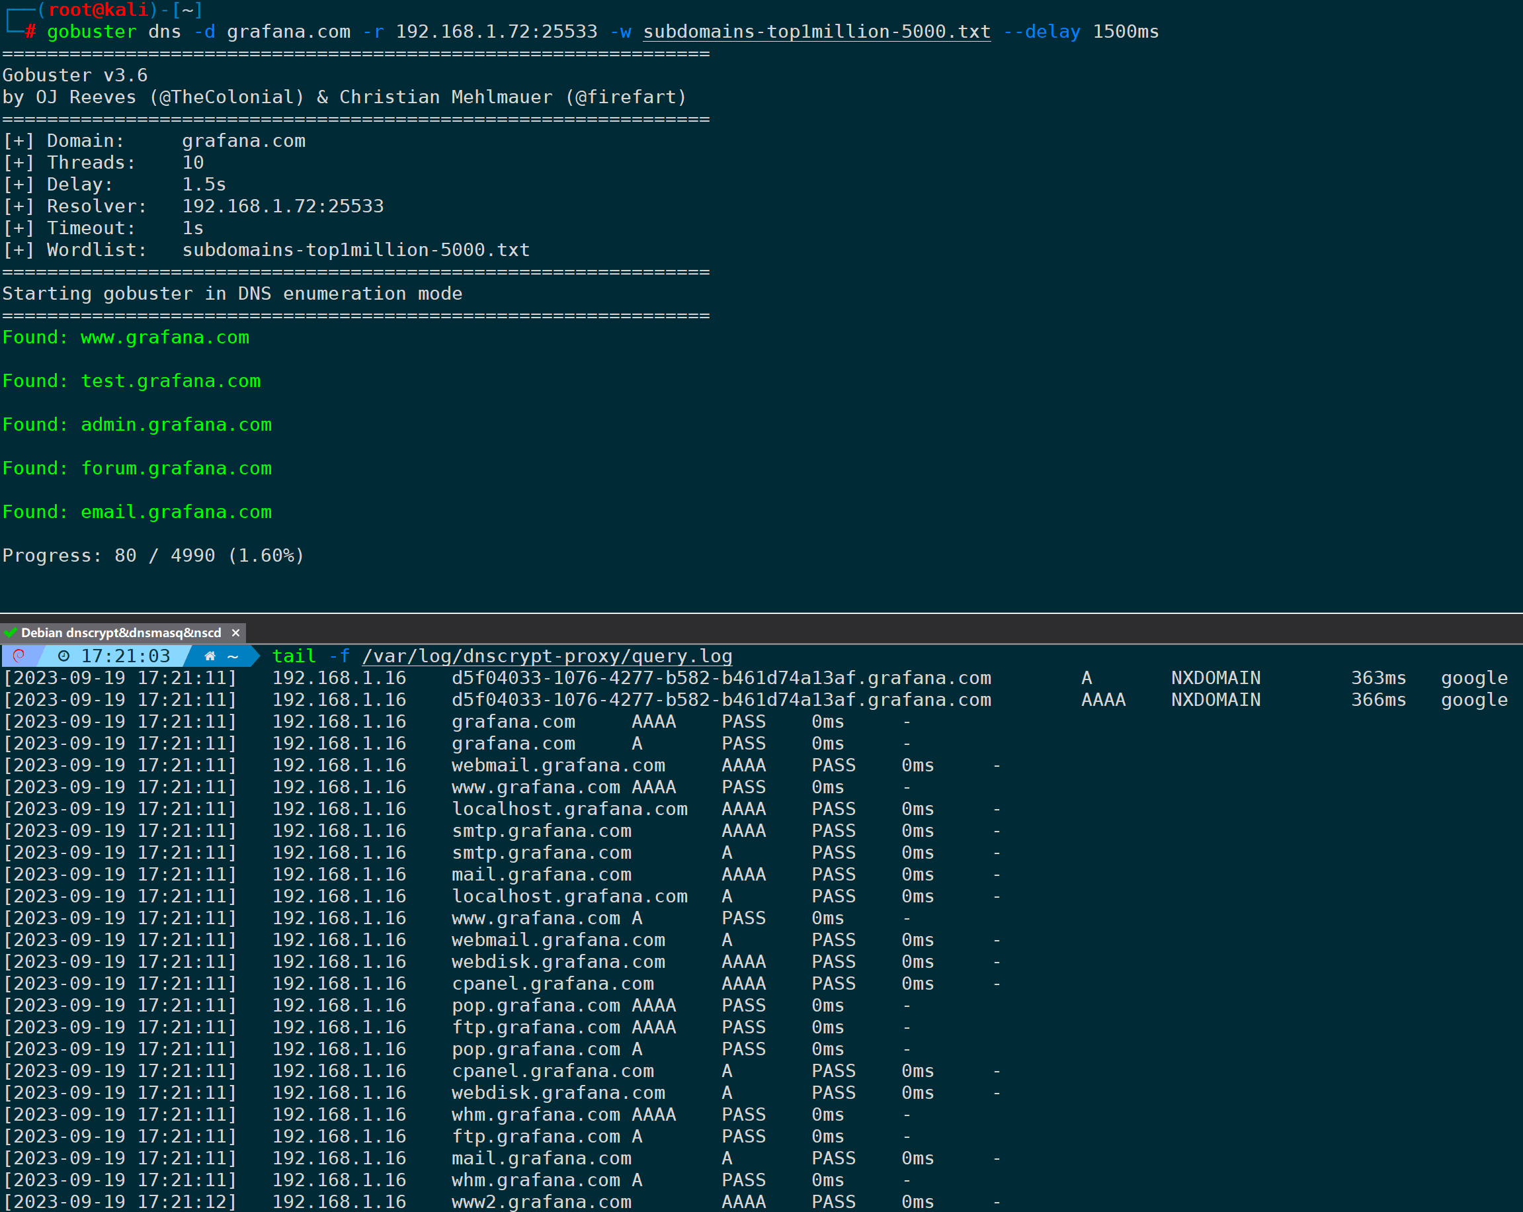Screen dimensions: 1523x1212
Task: Click 'Starting gobuster in DNS enumeration mode'
Action: coord(232,293)
